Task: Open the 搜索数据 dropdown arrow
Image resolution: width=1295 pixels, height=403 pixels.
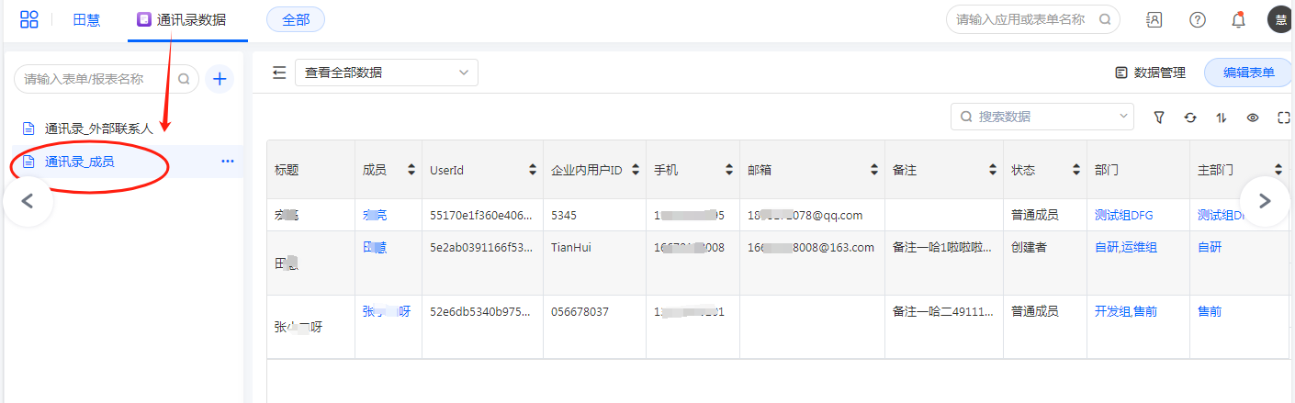Action: (1123, 117)
